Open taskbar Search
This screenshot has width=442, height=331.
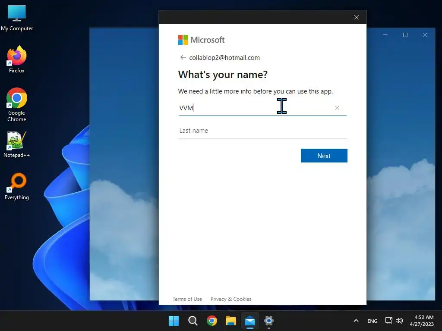(x=193, y=321)
